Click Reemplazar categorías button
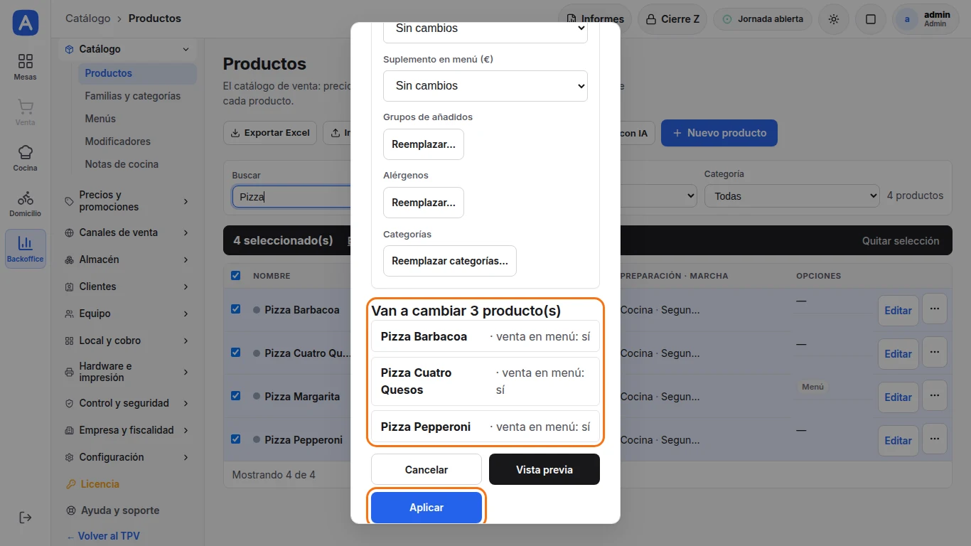The height and width of the screenshot is (546, 971). pyautogui.click(x=450, y=261)
